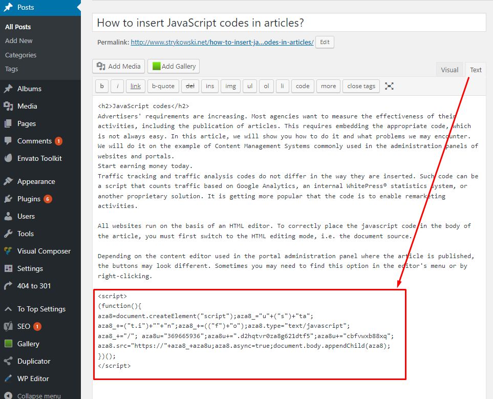Click the Visual Composer icon
The image size is (493, 399).
[8, 251]
